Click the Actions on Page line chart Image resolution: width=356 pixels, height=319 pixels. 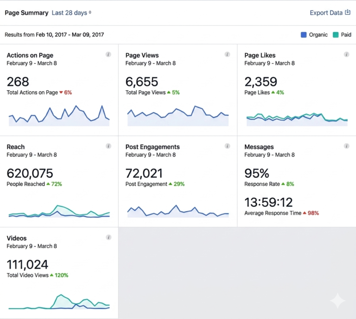click(x=59, y=116)
